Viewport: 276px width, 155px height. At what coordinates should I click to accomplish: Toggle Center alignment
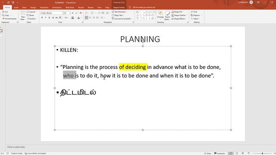[90, 18]
